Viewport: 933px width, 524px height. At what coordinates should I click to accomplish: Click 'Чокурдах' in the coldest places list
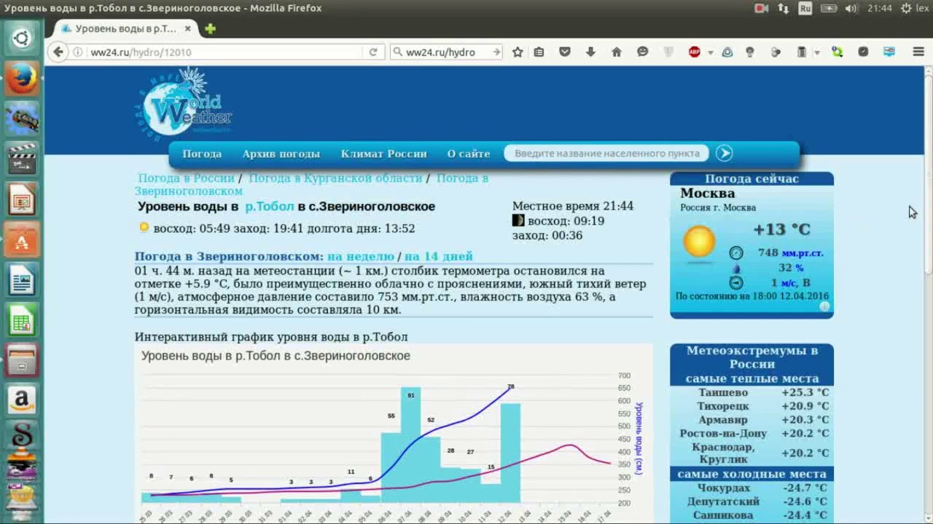723,488
